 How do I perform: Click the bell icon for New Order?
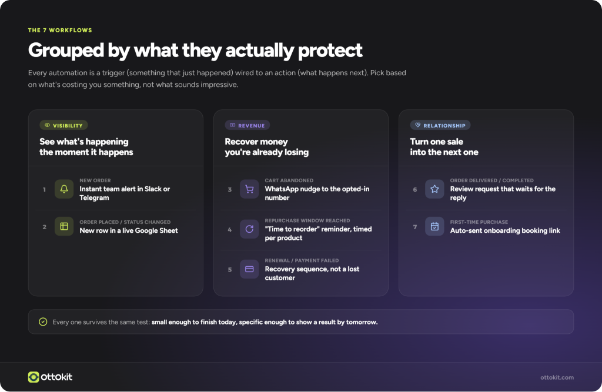64,189
